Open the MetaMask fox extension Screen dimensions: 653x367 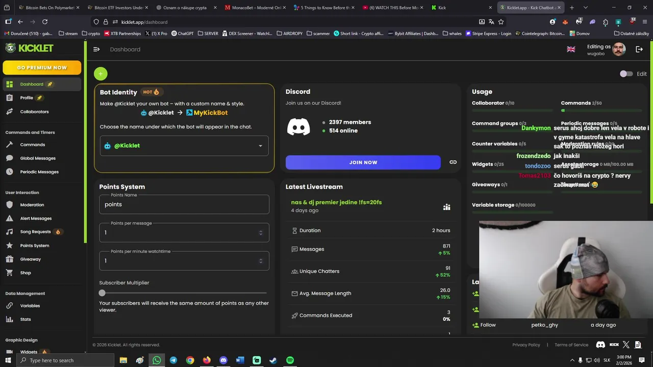[565, 22]
